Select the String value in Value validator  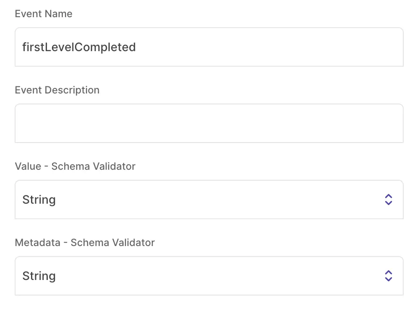tap(39, 200)
